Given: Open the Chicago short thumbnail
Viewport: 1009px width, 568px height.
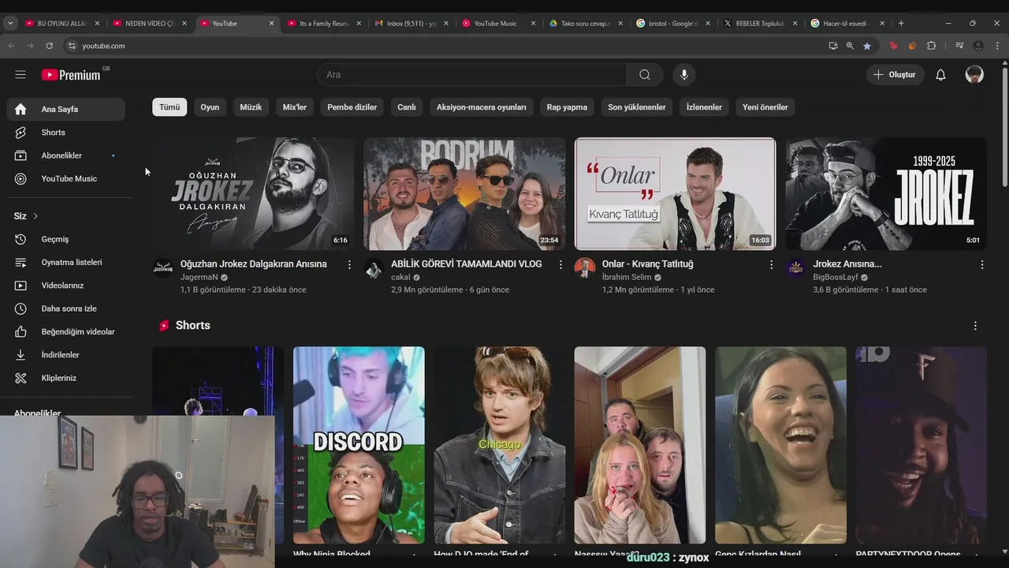Looking at the screenshot, I should pos(500,445).
